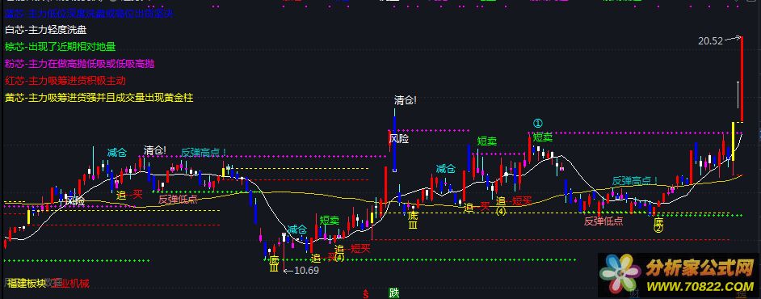Click 反弹高点! label next to white 清仓!

204,152
